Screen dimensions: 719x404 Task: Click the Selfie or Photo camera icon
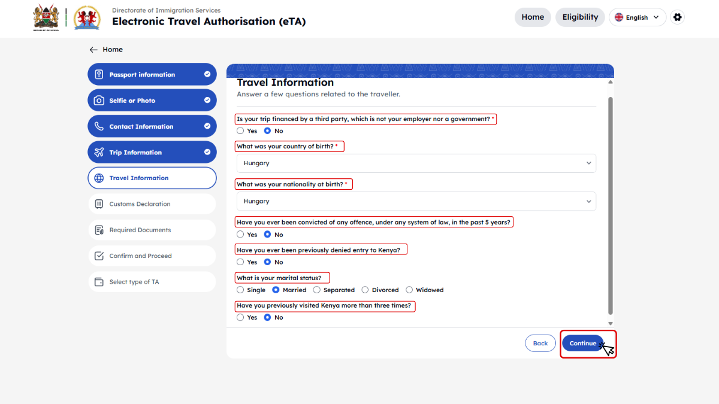coord(99,101)
